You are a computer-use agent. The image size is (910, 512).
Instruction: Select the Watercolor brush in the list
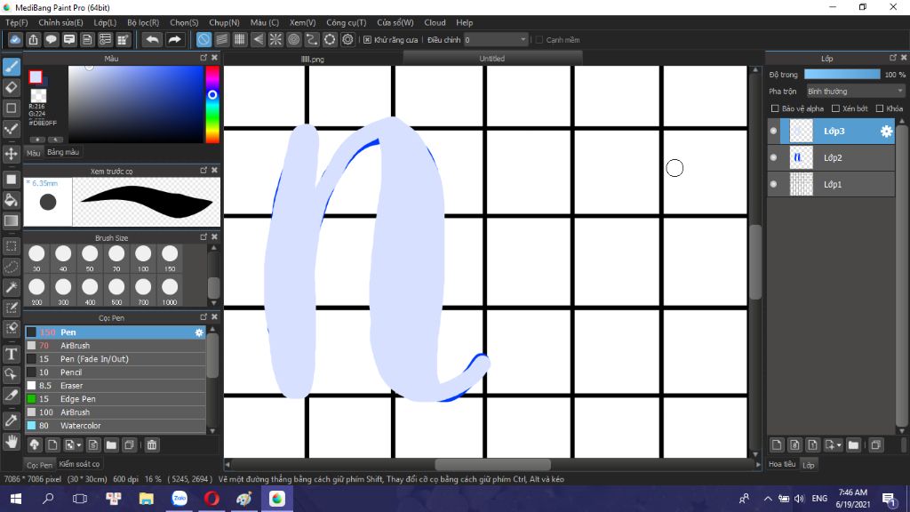tap(115, 426)
